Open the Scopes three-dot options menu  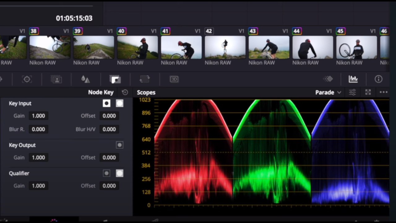(x=383, y=92)
